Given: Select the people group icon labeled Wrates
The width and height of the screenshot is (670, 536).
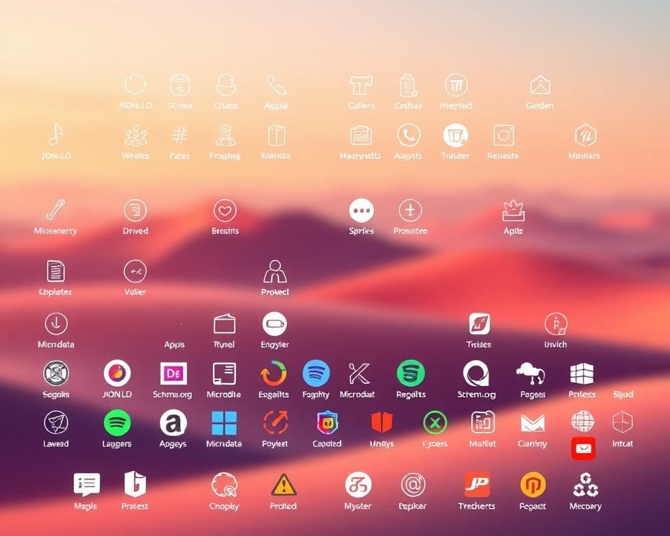Looking at the screenshot, I should point(136,135).
